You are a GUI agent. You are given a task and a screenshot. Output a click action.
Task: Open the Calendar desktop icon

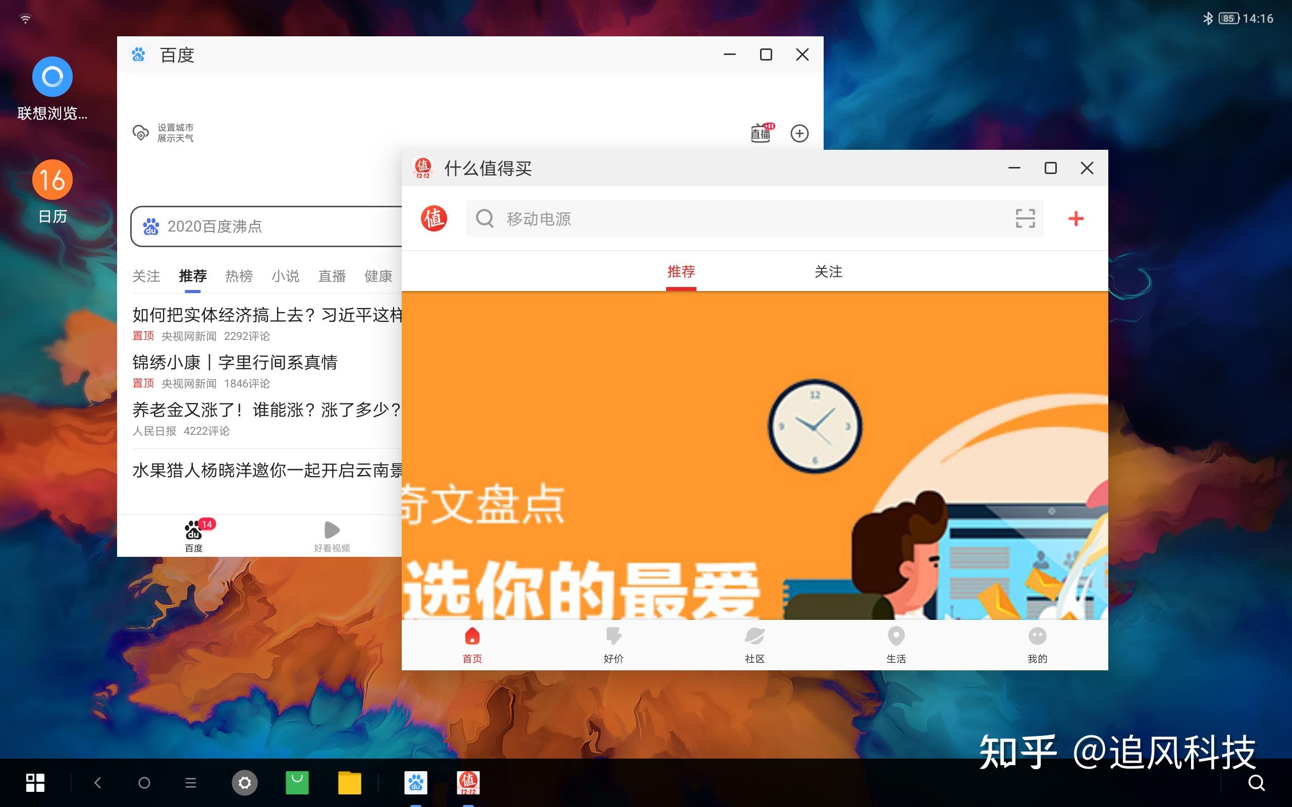click(52, 180)
